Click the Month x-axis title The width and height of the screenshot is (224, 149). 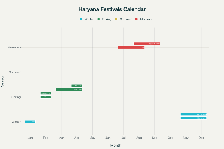coord(116,145)
